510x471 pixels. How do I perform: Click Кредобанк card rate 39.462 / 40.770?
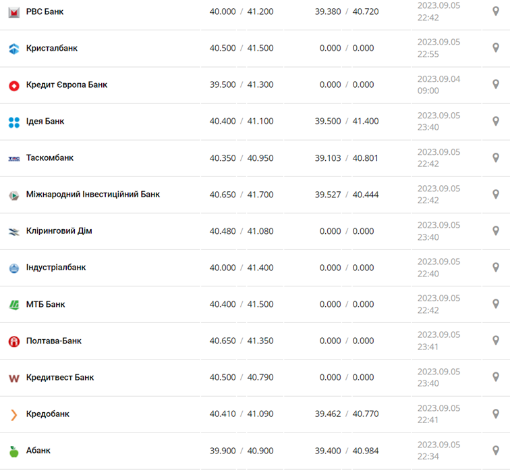click(347, 414)
